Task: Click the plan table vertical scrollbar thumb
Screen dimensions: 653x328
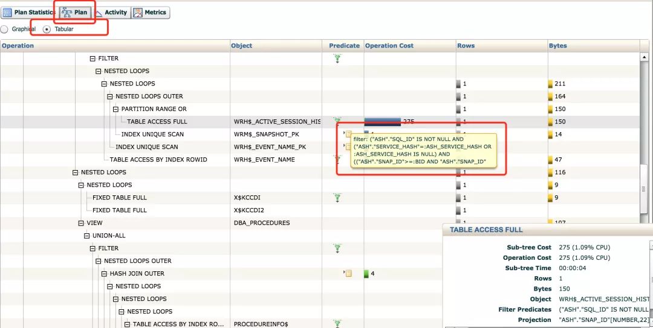Action: (x=645, y=189)
